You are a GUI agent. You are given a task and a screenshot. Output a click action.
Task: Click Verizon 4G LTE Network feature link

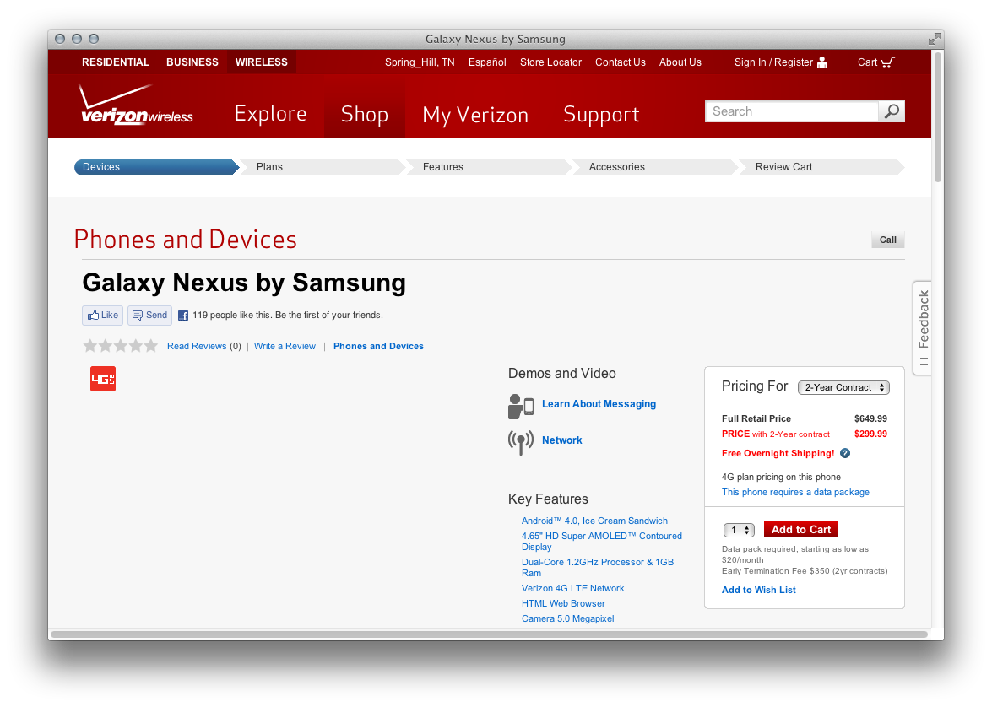(572, 588)
